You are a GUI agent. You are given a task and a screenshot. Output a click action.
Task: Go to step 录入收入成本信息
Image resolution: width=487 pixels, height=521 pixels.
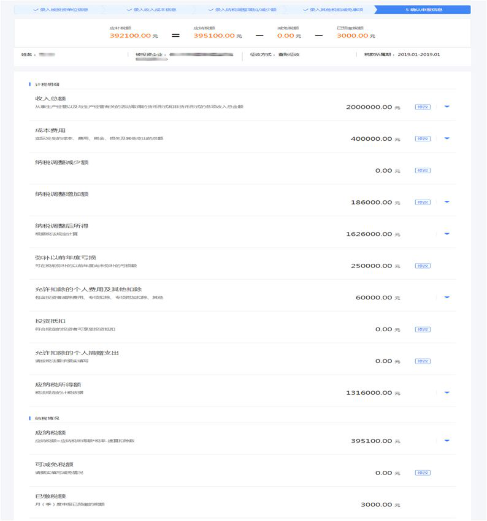point(151,10)
